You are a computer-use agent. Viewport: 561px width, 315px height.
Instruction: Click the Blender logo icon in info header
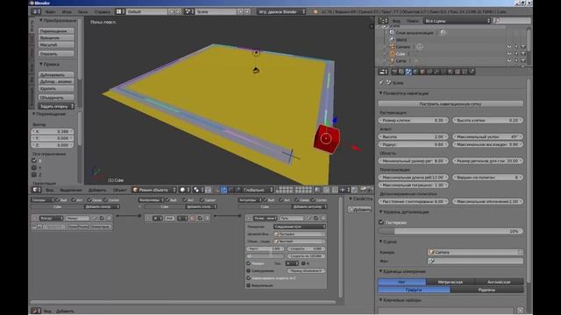coord(316,11)
